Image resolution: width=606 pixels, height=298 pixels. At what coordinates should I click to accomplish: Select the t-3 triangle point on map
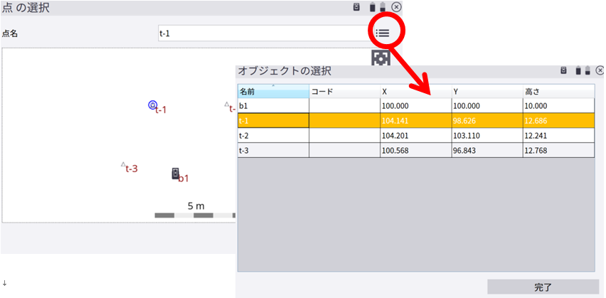(123, 164)
